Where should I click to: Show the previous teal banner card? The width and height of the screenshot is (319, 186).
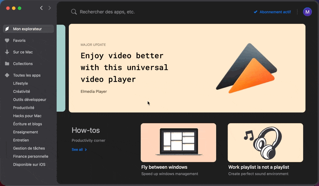61,68
